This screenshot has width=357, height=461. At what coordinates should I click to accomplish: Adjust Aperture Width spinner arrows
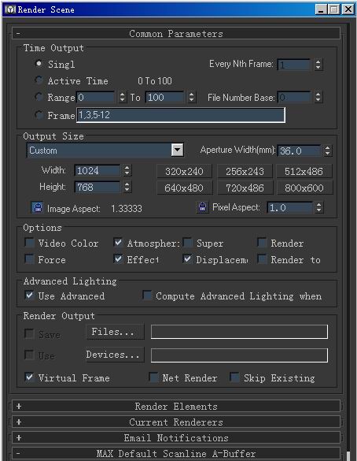pyautogui.click(x=327, y=151)
